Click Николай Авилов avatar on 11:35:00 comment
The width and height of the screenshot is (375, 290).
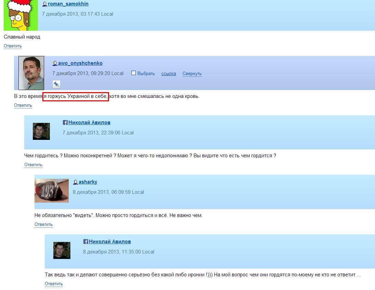point(62,250)
